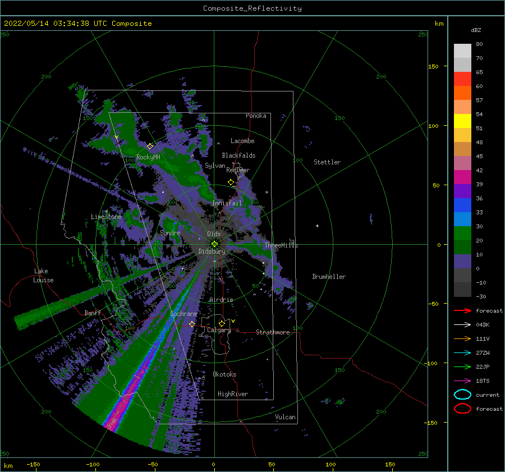Click the Drumheller city label
The height and width of the screenshot is (472, 505).
pyautogui.click(x=329, y=277)
